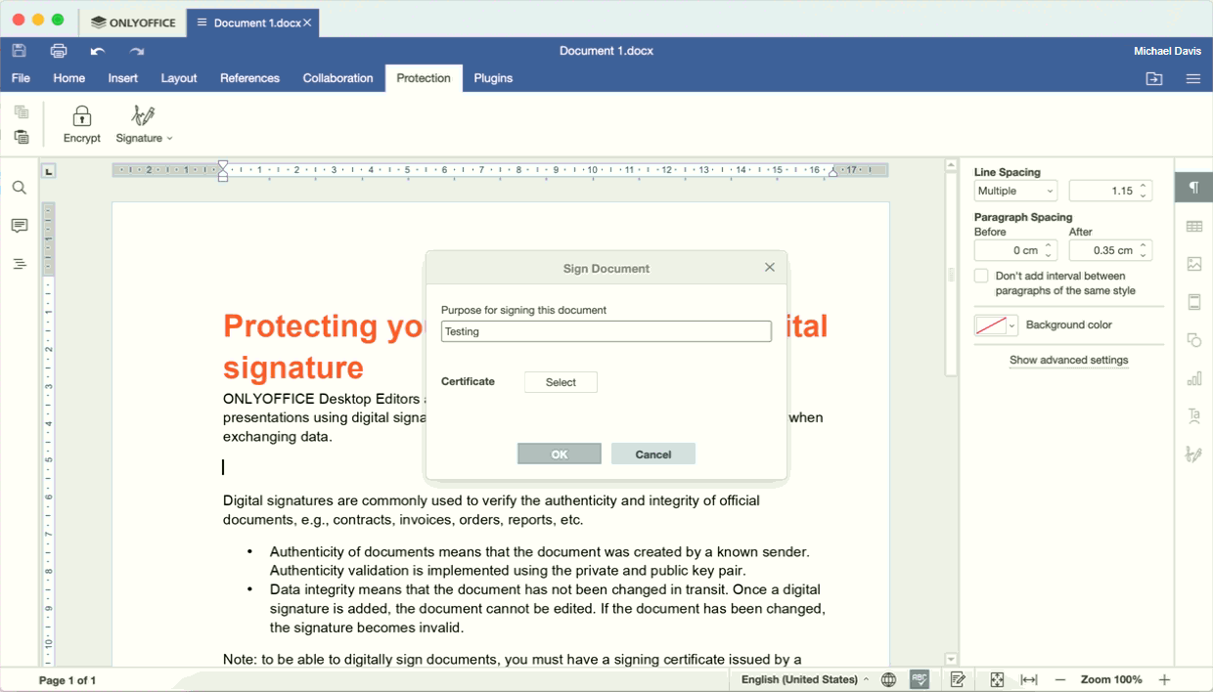
Task: Toggle track changes in the status bar
Action: click(x=958, y=678)
